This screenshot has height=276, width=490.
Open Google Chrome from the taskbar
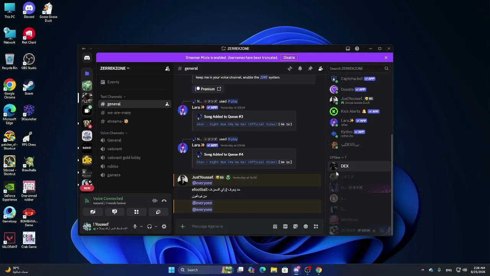coord(318,270)
